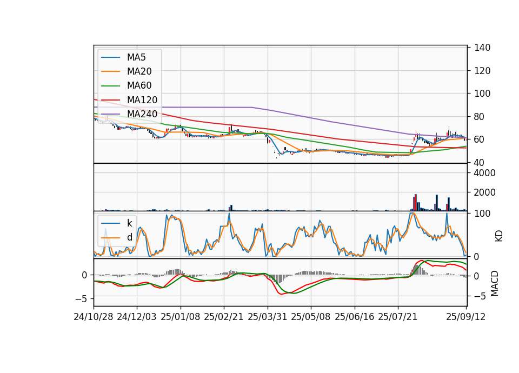Click the 25/07/21 date axis label

point(398,317)
